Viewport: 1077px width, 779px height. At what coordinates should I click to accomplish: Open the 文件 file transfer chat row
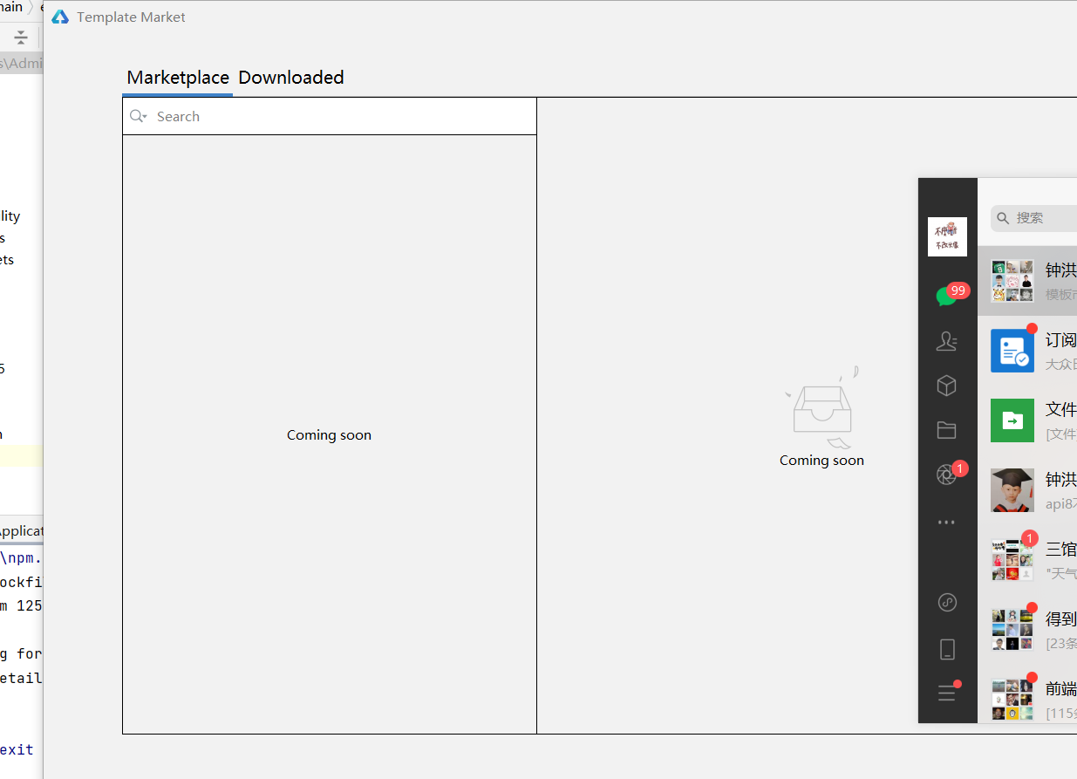tap(1027, 420)
